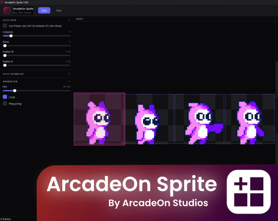Click the FPS slider handle
The height and width of the screenshot is (221, 278).
click(x=15, y=91)
